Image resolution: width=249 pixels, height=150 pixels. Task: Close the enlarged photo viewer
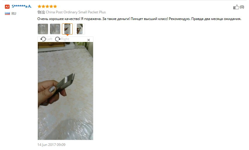[89, 40]
